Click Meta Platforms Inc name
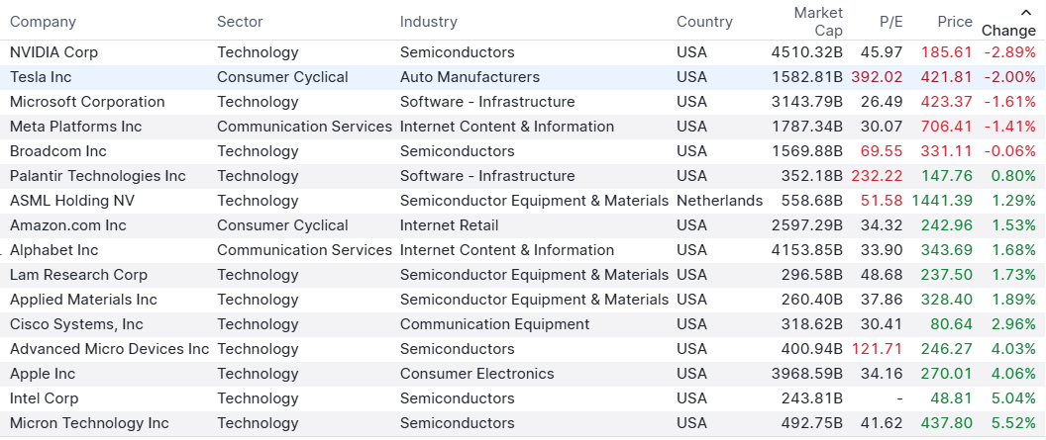This screenshot has width=1046, height=440. pos(75,127)
